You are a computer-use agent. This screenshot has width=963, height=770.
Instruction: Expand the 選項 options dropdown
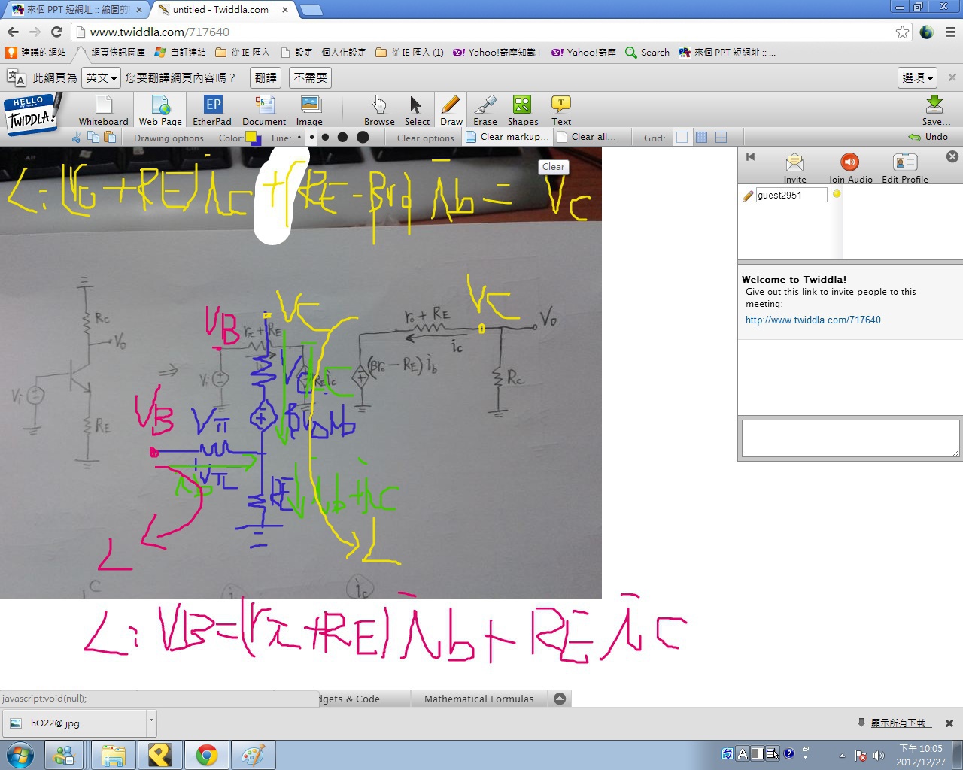click(x=917, y=77)
